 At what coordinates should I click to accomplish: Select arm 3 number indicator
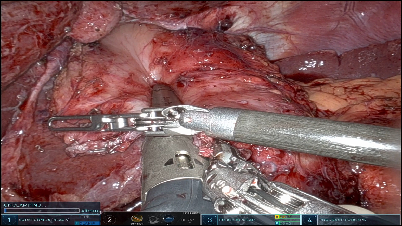pos(210,220)
